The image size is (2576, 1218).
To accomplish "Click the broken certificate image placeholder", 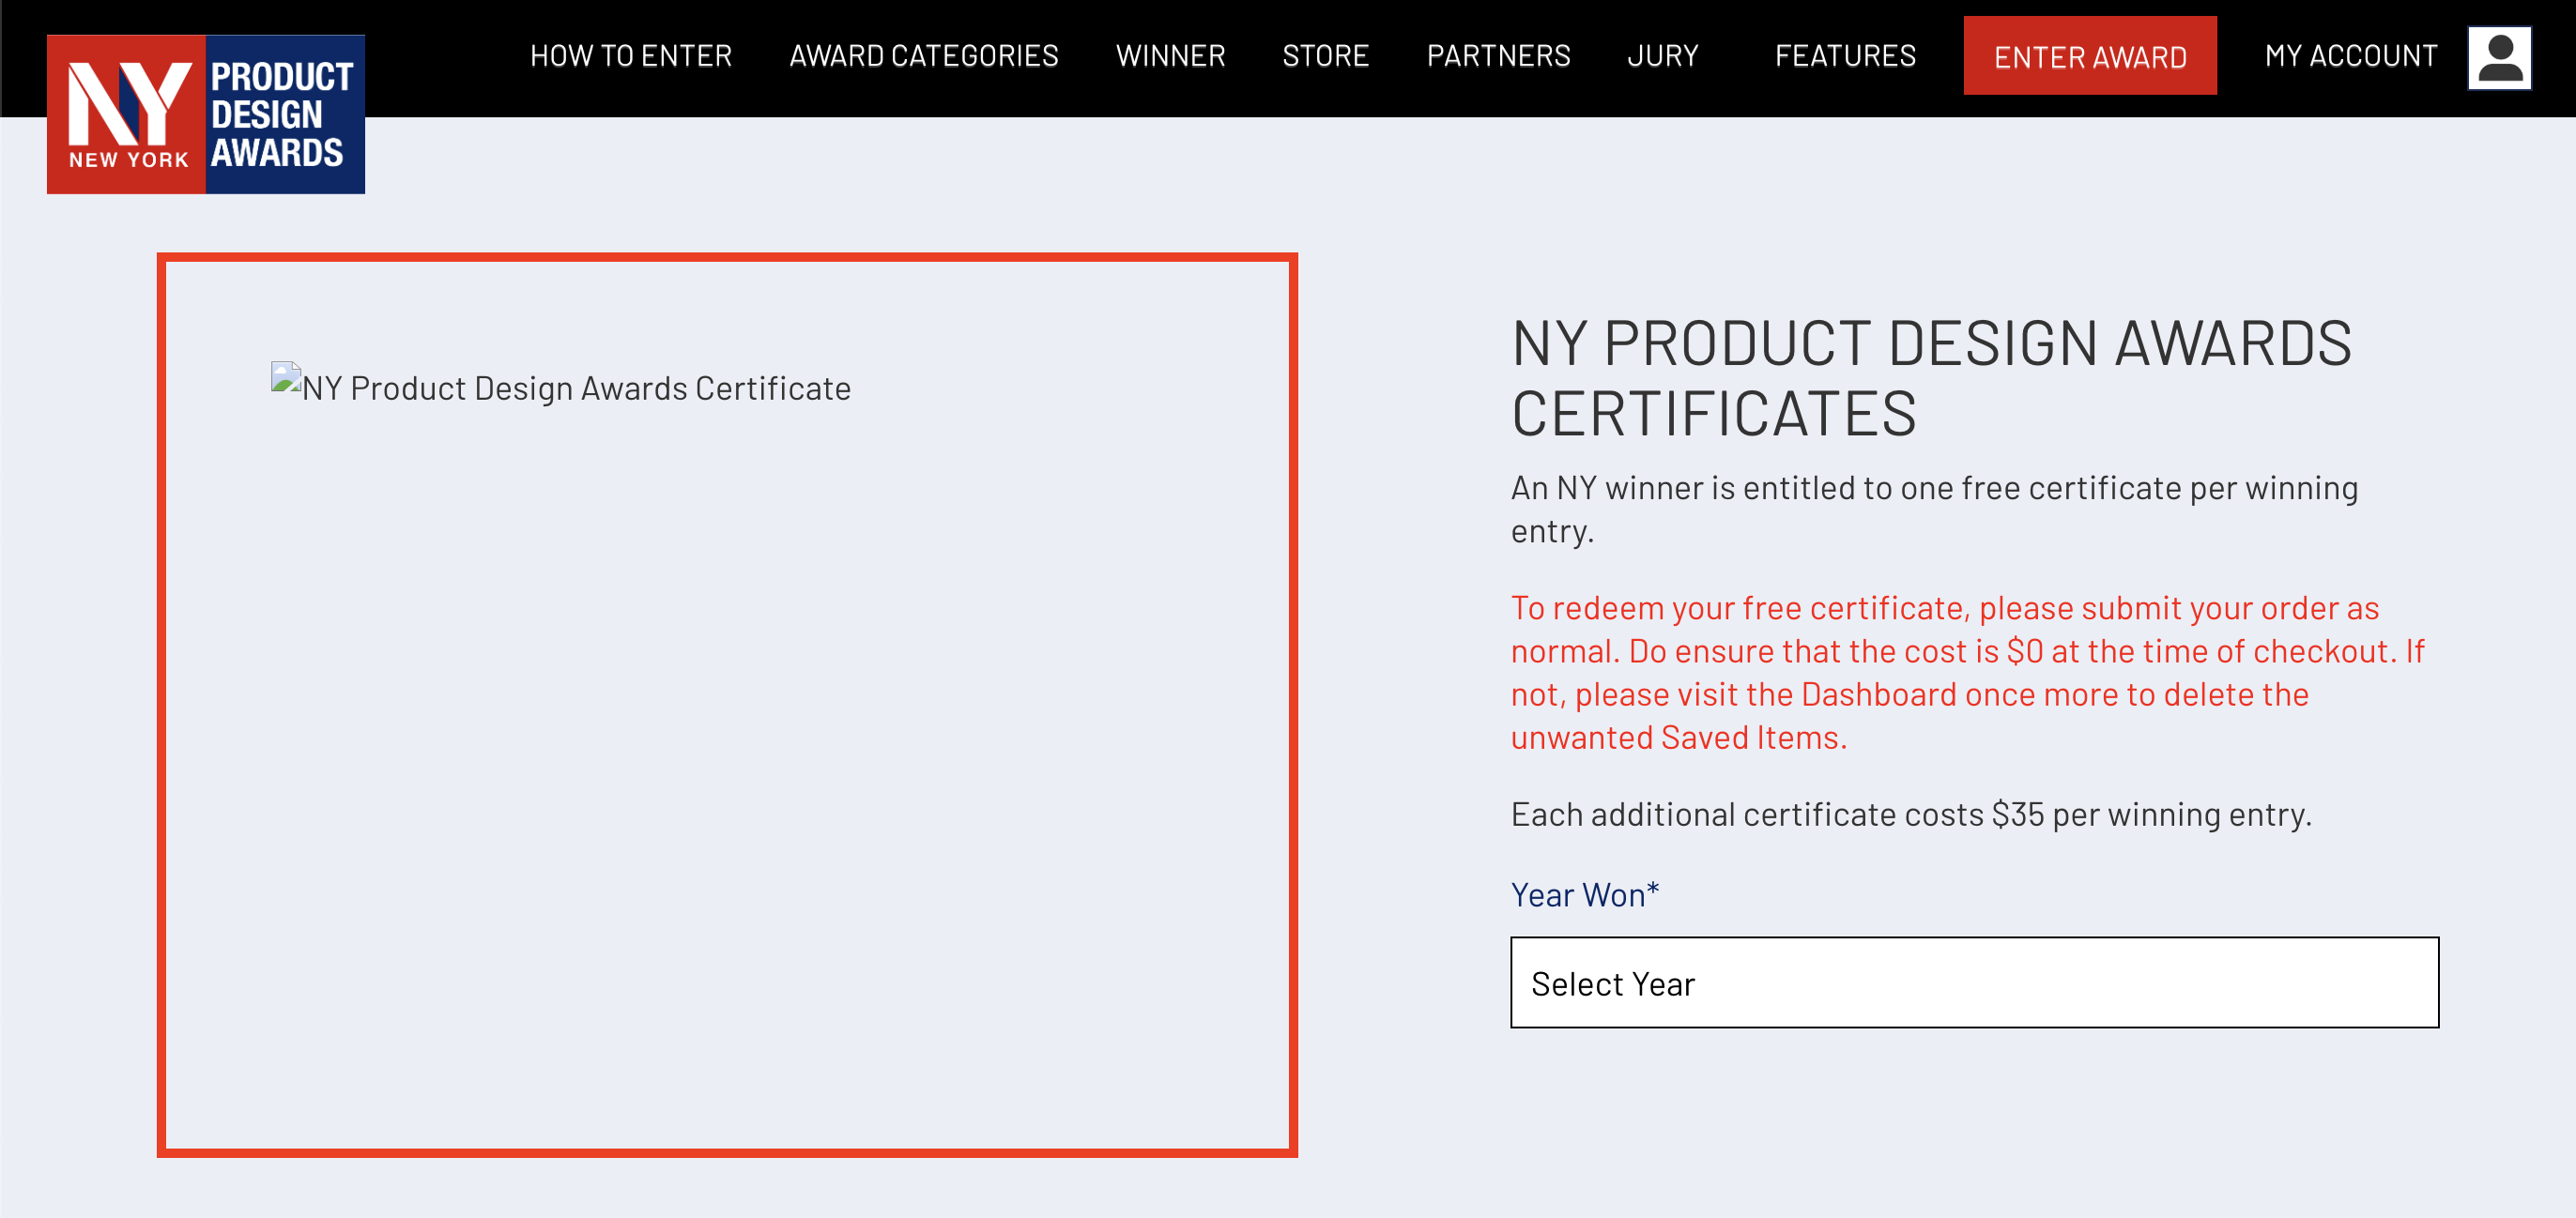I will point(561,385).
